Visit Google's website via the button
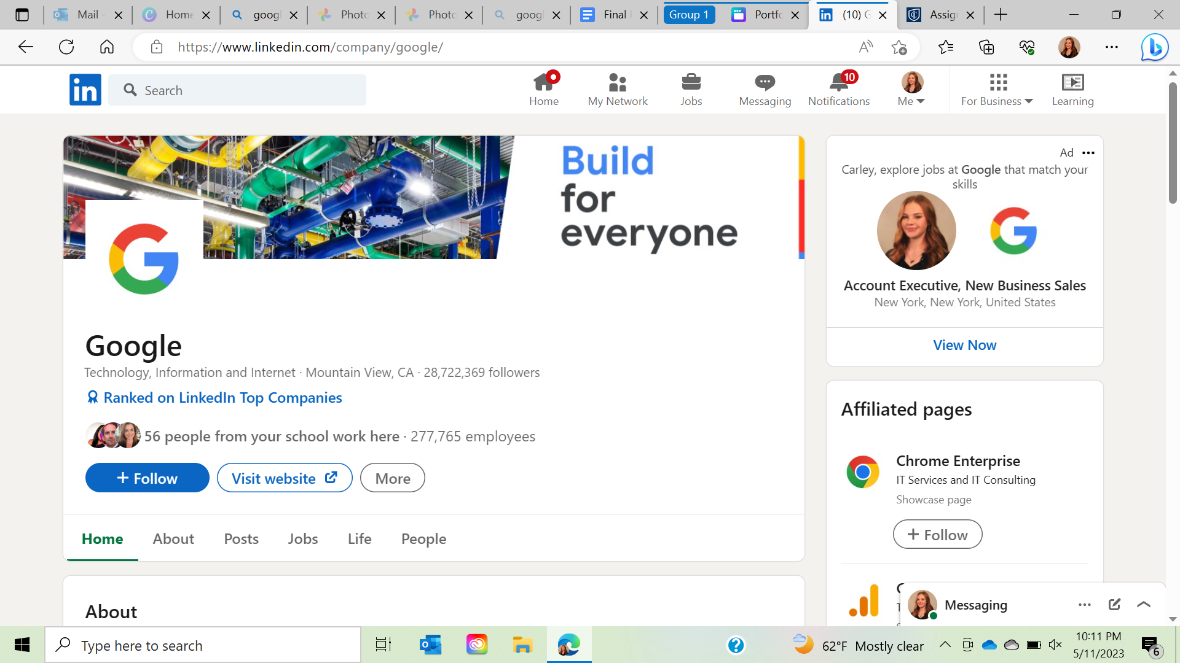 click(285, 478)
